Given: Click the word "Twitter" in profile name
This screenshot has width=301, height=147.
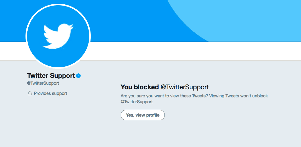Looking at the screenshot, I should pyautogui.click(x=37, y=76).
